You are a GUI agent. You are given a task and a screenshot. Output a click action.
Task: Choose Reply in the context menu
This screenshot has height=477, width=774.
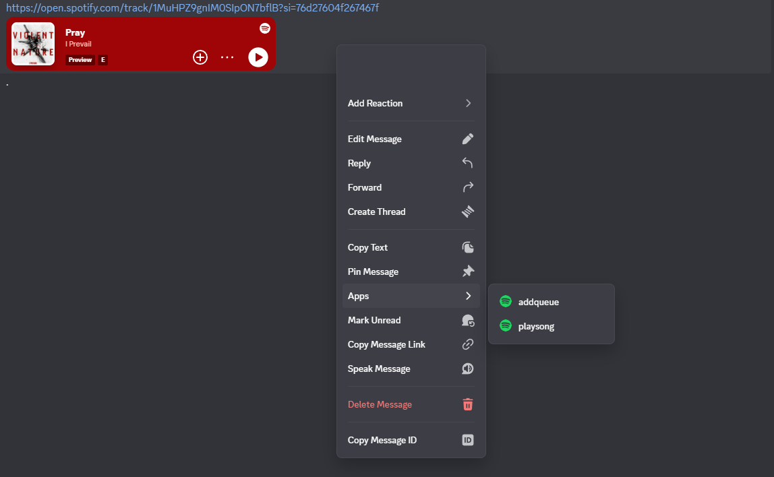point(359,163)
